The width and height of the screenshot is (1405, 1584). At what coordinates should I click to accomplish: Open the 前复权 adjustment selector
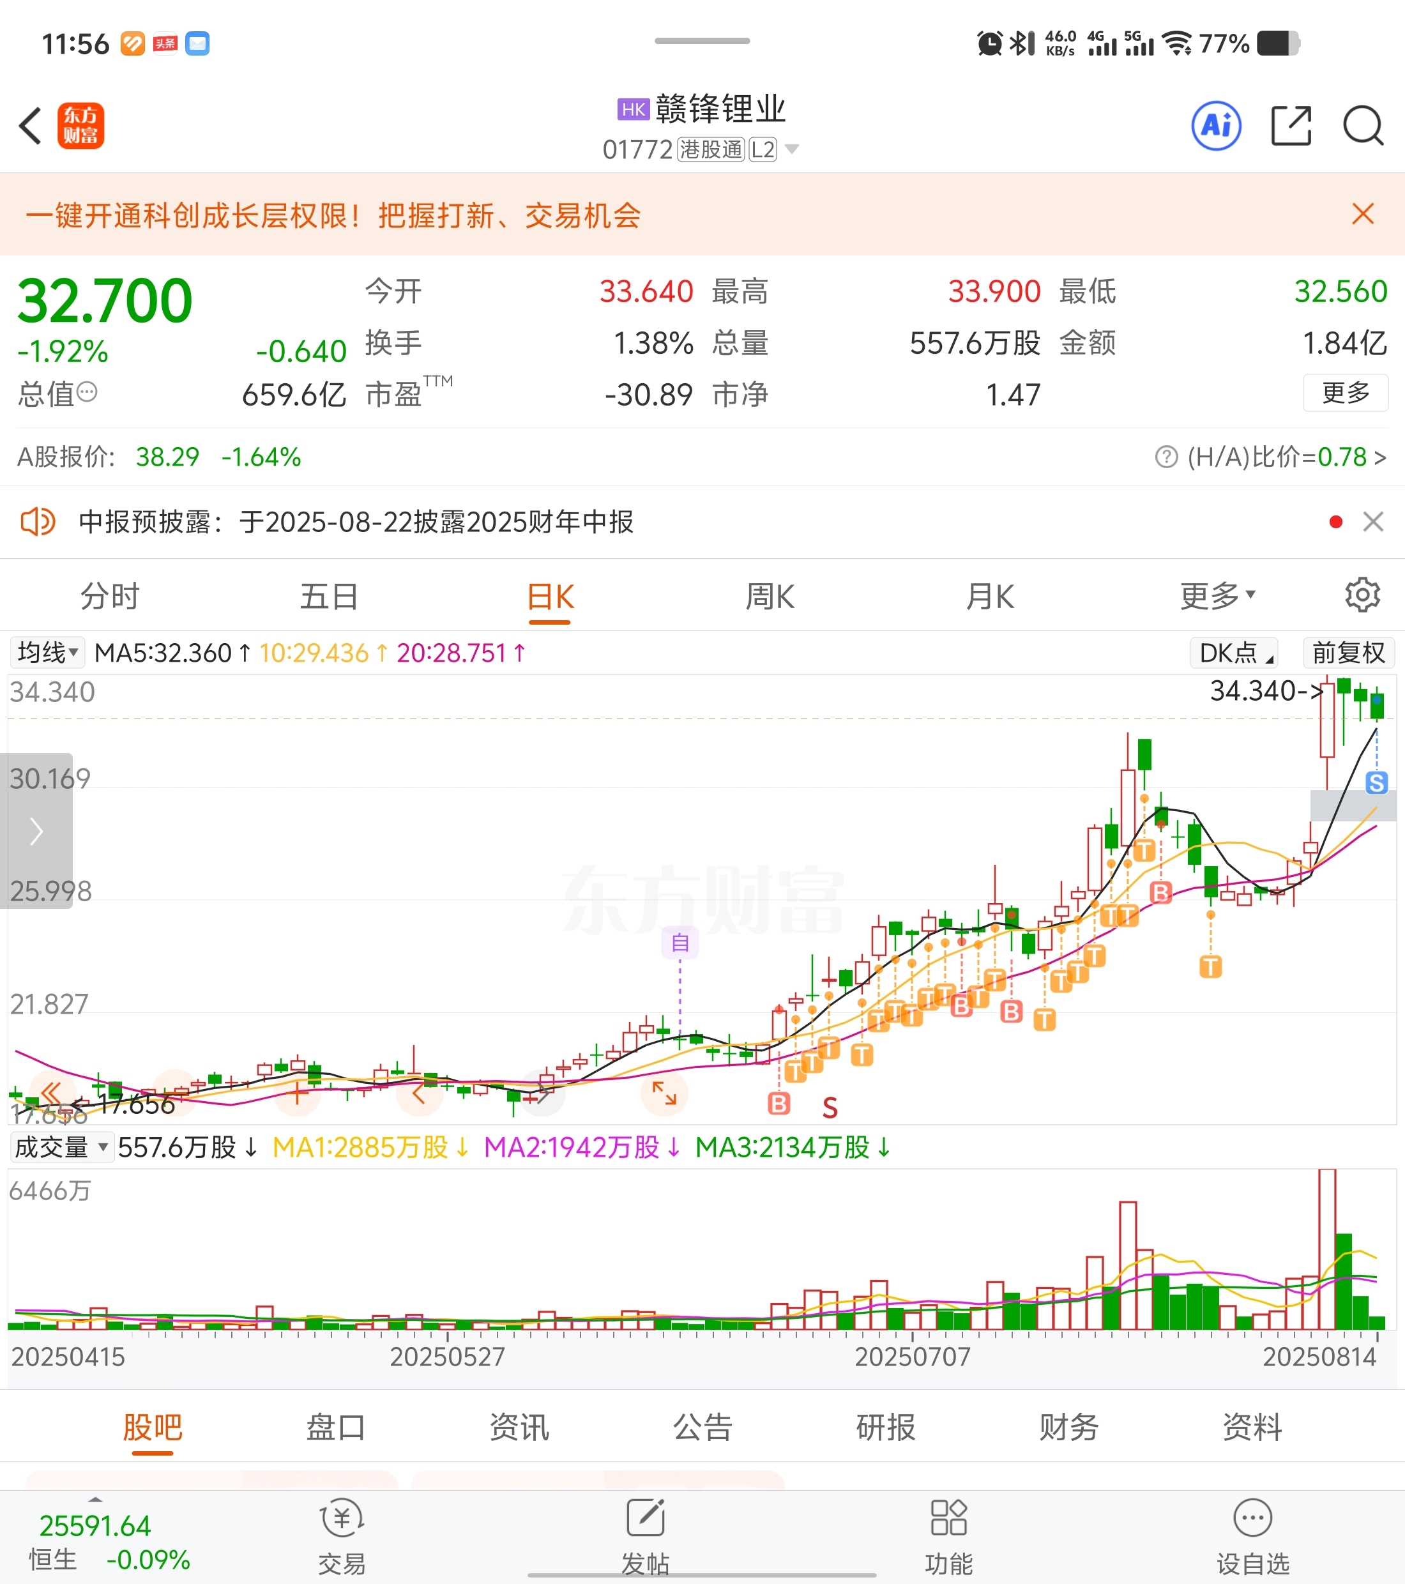coord(1348,653)
